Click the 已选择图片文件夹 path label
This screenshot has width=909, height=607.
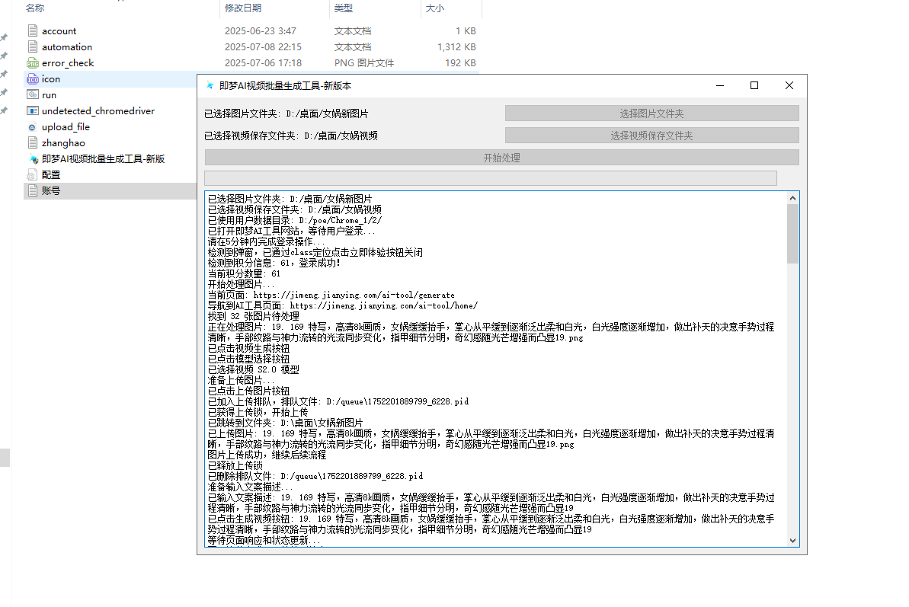(286, 113)
